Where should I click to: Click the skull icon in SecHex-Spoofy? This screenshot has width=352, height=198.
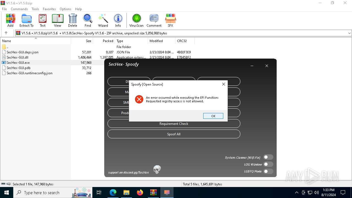pyautogui.click(x=157, y=169)
